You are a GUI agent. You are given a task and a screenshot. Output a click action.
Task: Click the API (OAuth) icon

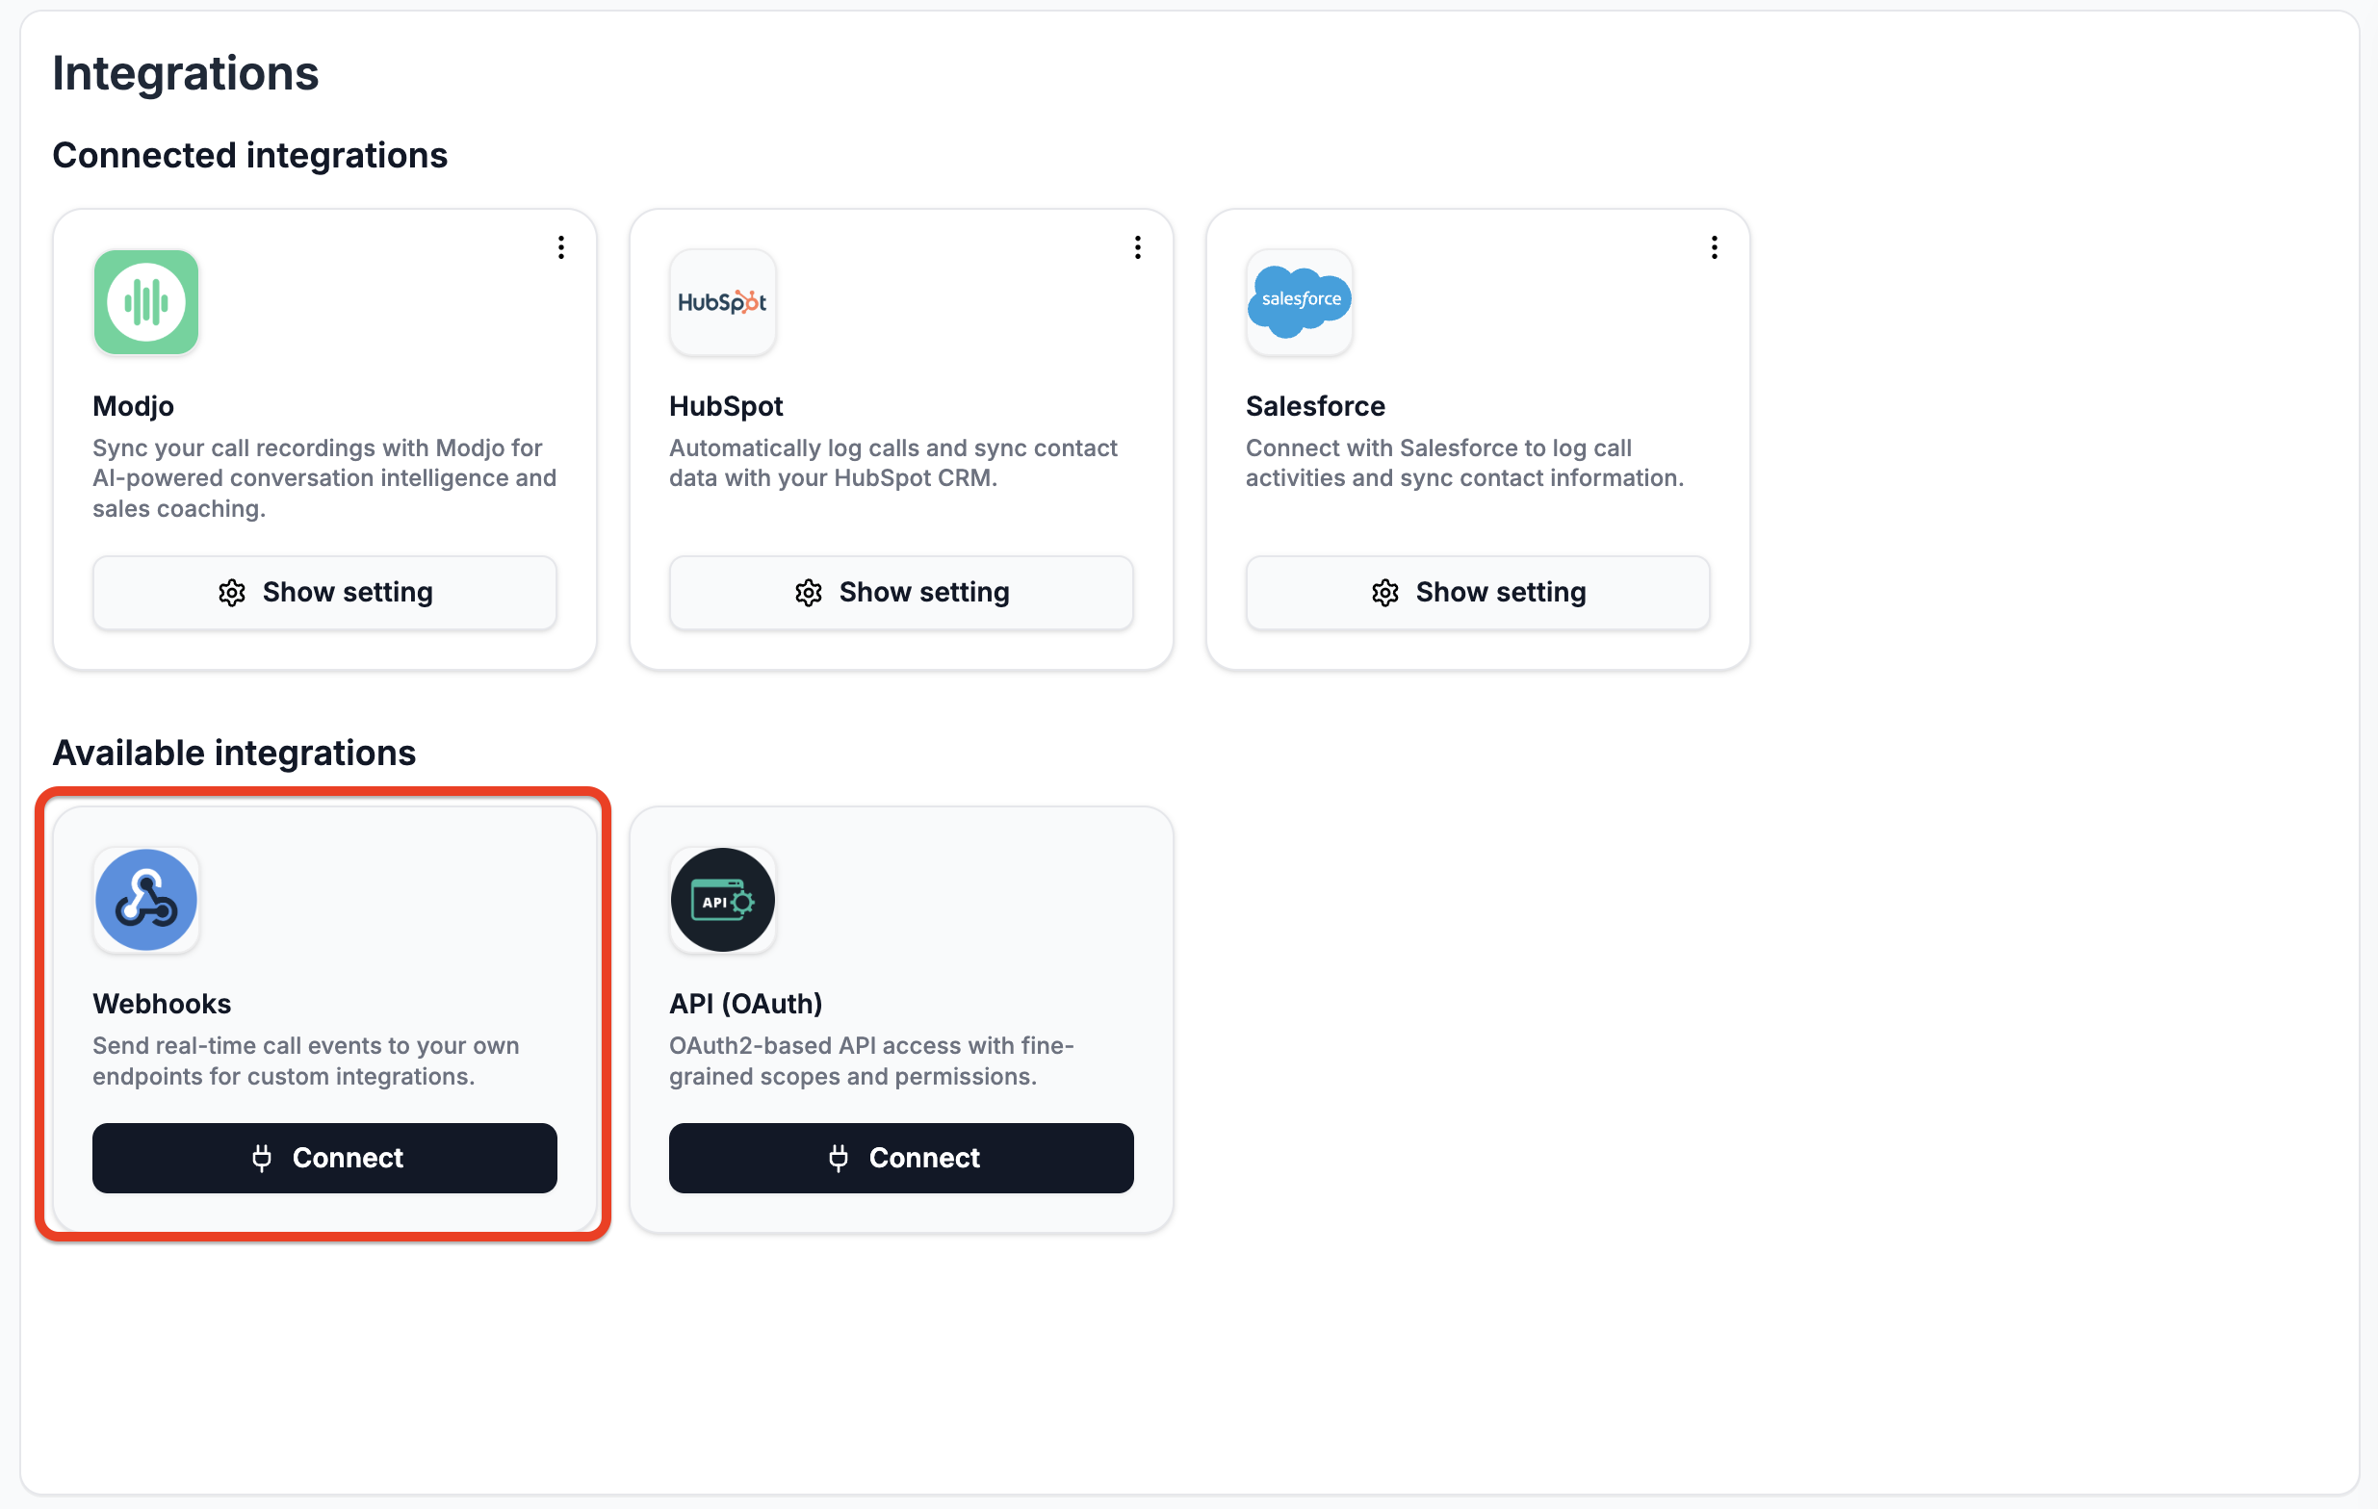point(722,899)
